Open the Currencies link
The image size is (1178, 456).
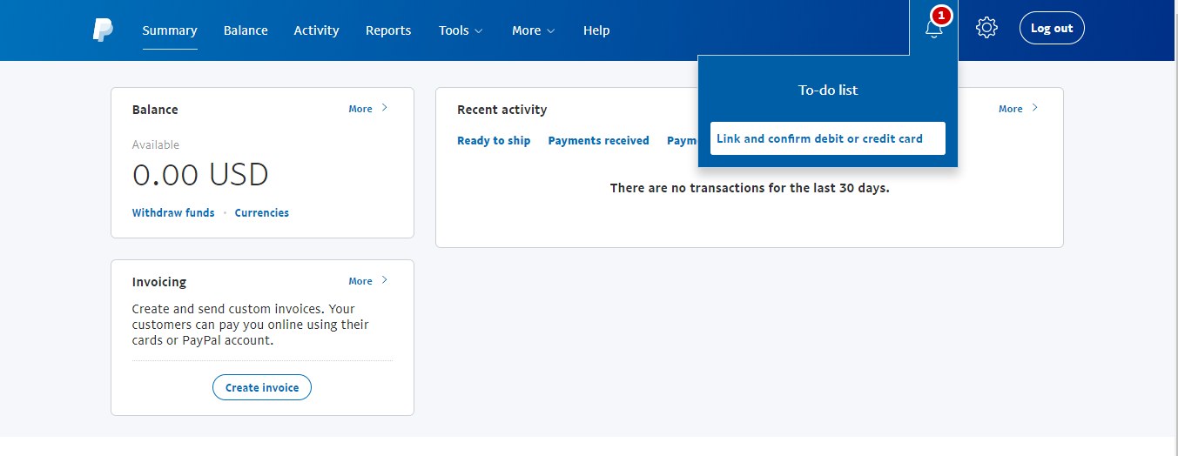click(x=262, y=212)
